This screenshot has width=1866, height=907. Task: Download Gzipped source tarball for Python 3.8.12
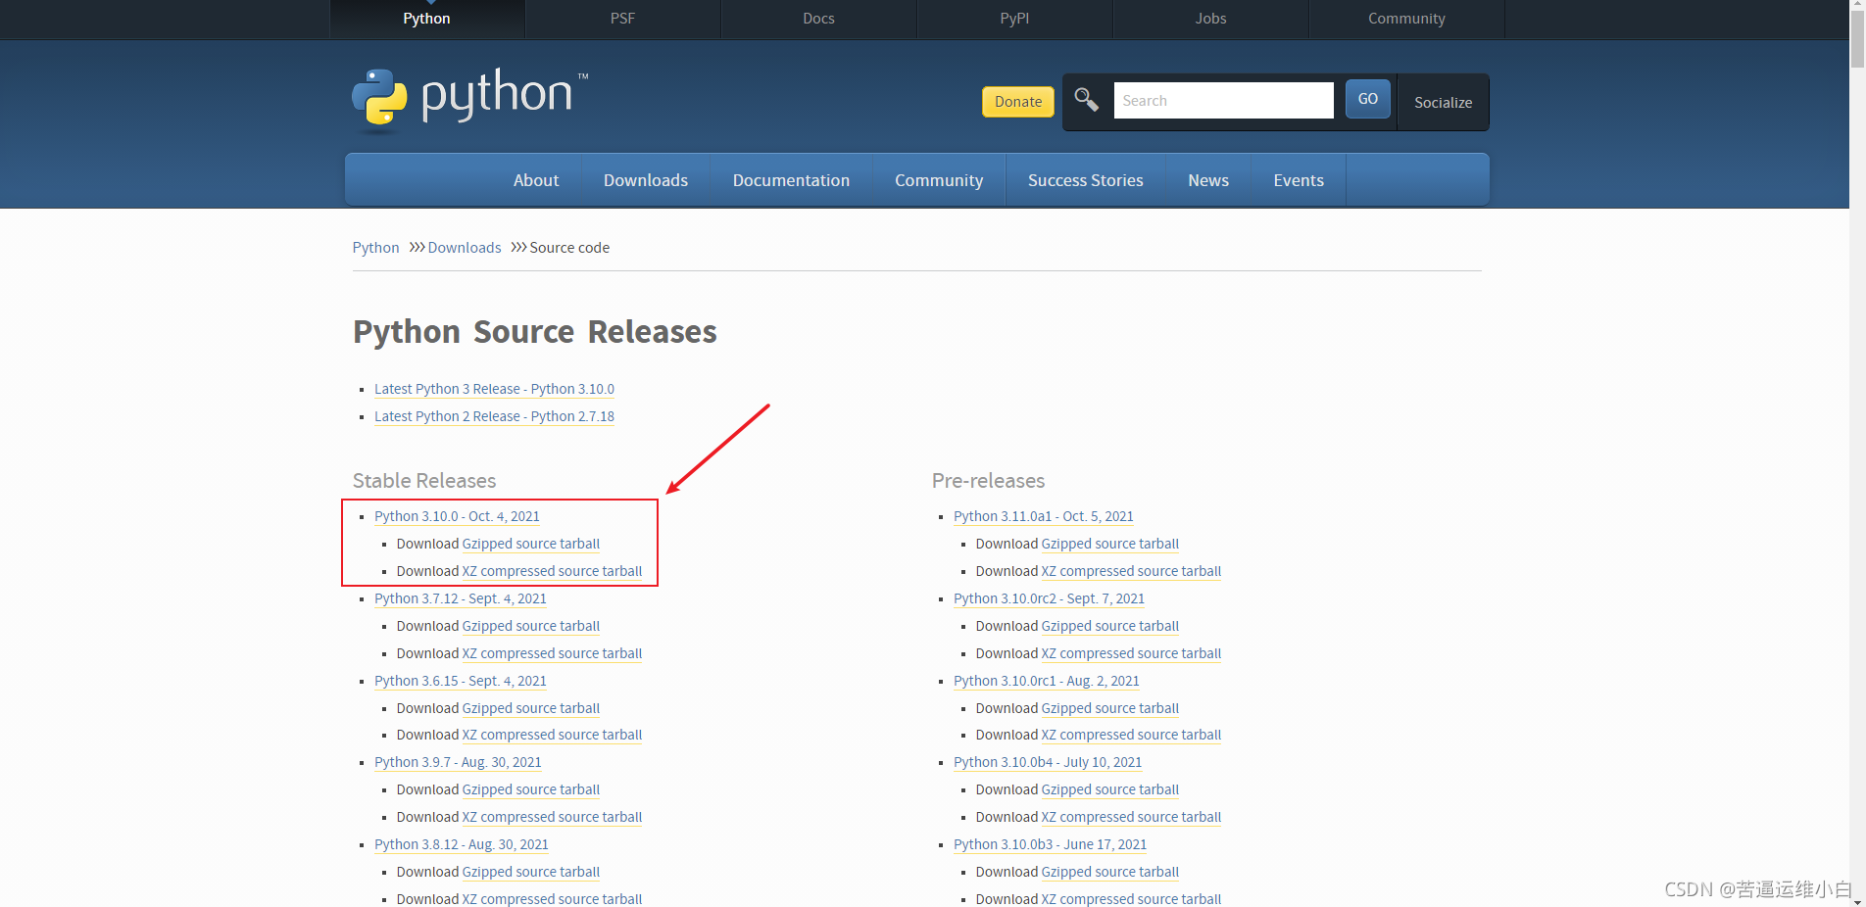(530, 872)
